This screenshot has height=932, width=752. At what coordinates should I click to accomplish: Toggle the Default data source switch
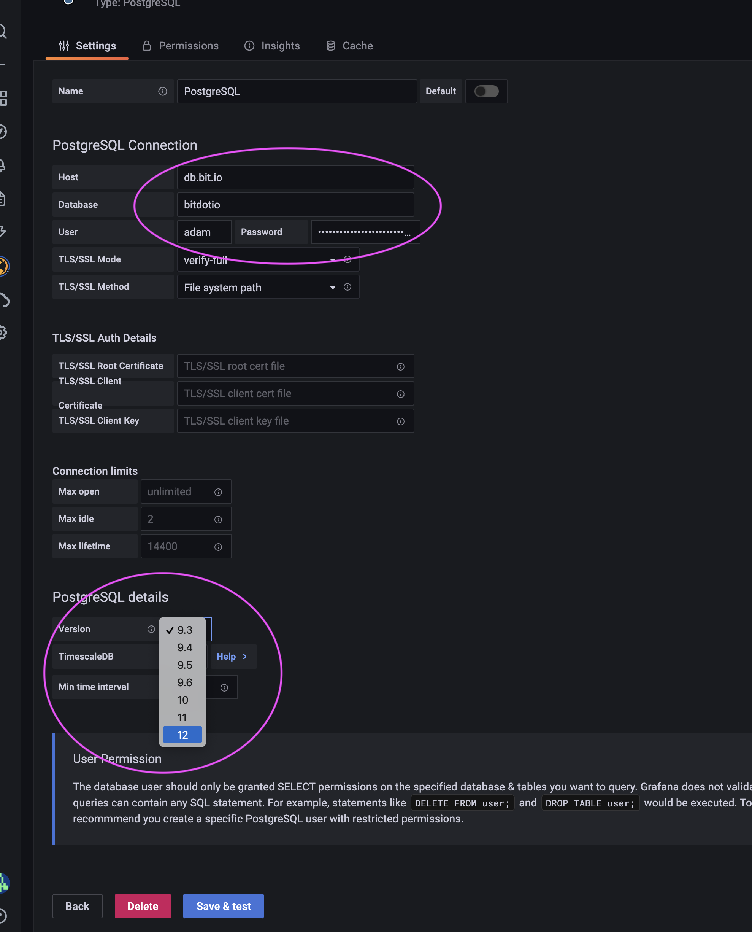[x=486, y=91]
